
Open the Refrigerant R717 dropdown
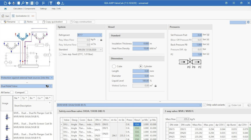click(90, 35)
